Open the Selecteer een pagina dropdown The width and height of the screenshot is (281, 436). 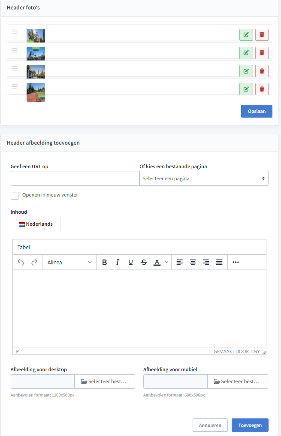(204, 179)
